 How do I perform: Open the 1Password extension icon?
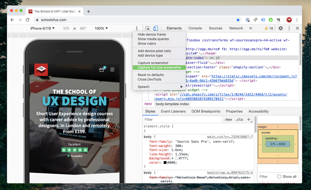248,20
